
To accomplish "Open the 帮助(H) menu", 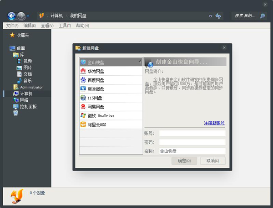I will (x=82, y=26).
